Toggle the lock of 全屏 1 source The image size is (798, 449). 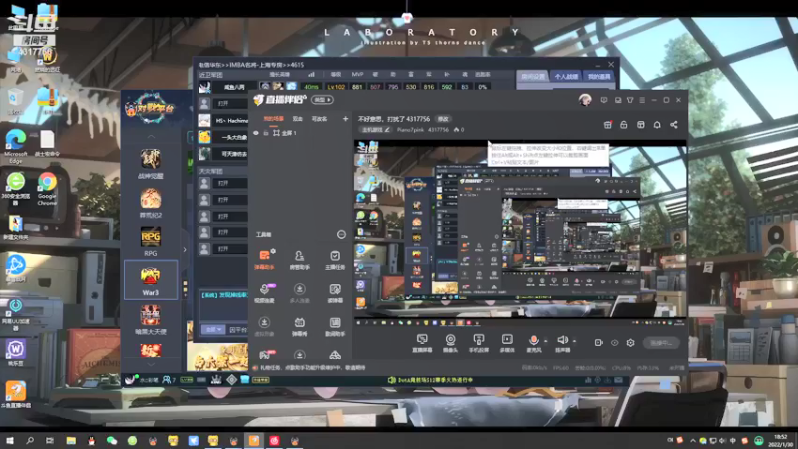(266, 133)
